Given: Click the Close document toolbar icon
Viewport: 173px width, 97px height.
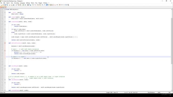Looking at the screenshot, I should pyautogui.click(x=9, y=5).
